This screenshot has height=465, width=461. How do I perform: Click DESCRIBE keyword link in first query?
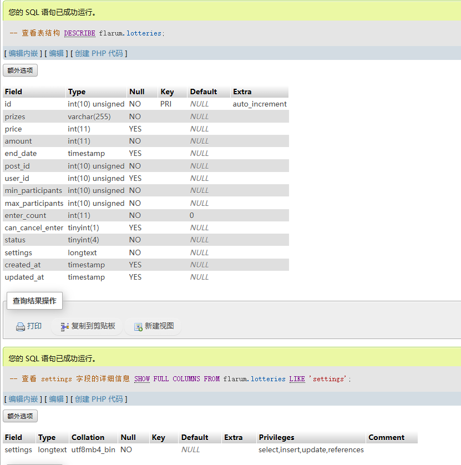click(79, 33)
